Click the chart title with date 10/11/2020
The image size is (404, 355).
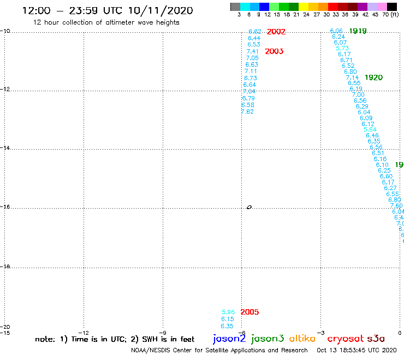click(x=108, y=10)
